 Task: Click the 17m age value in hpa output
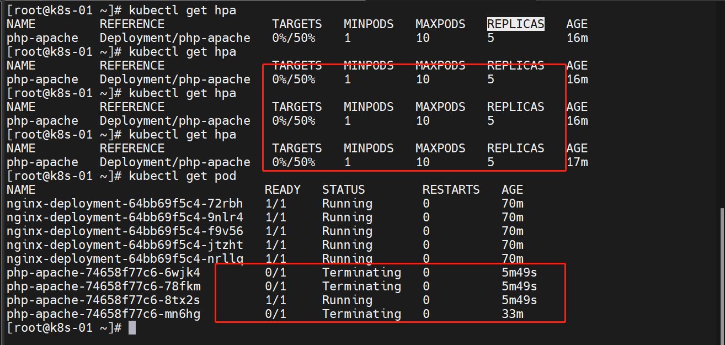click(x=577, y=162)
